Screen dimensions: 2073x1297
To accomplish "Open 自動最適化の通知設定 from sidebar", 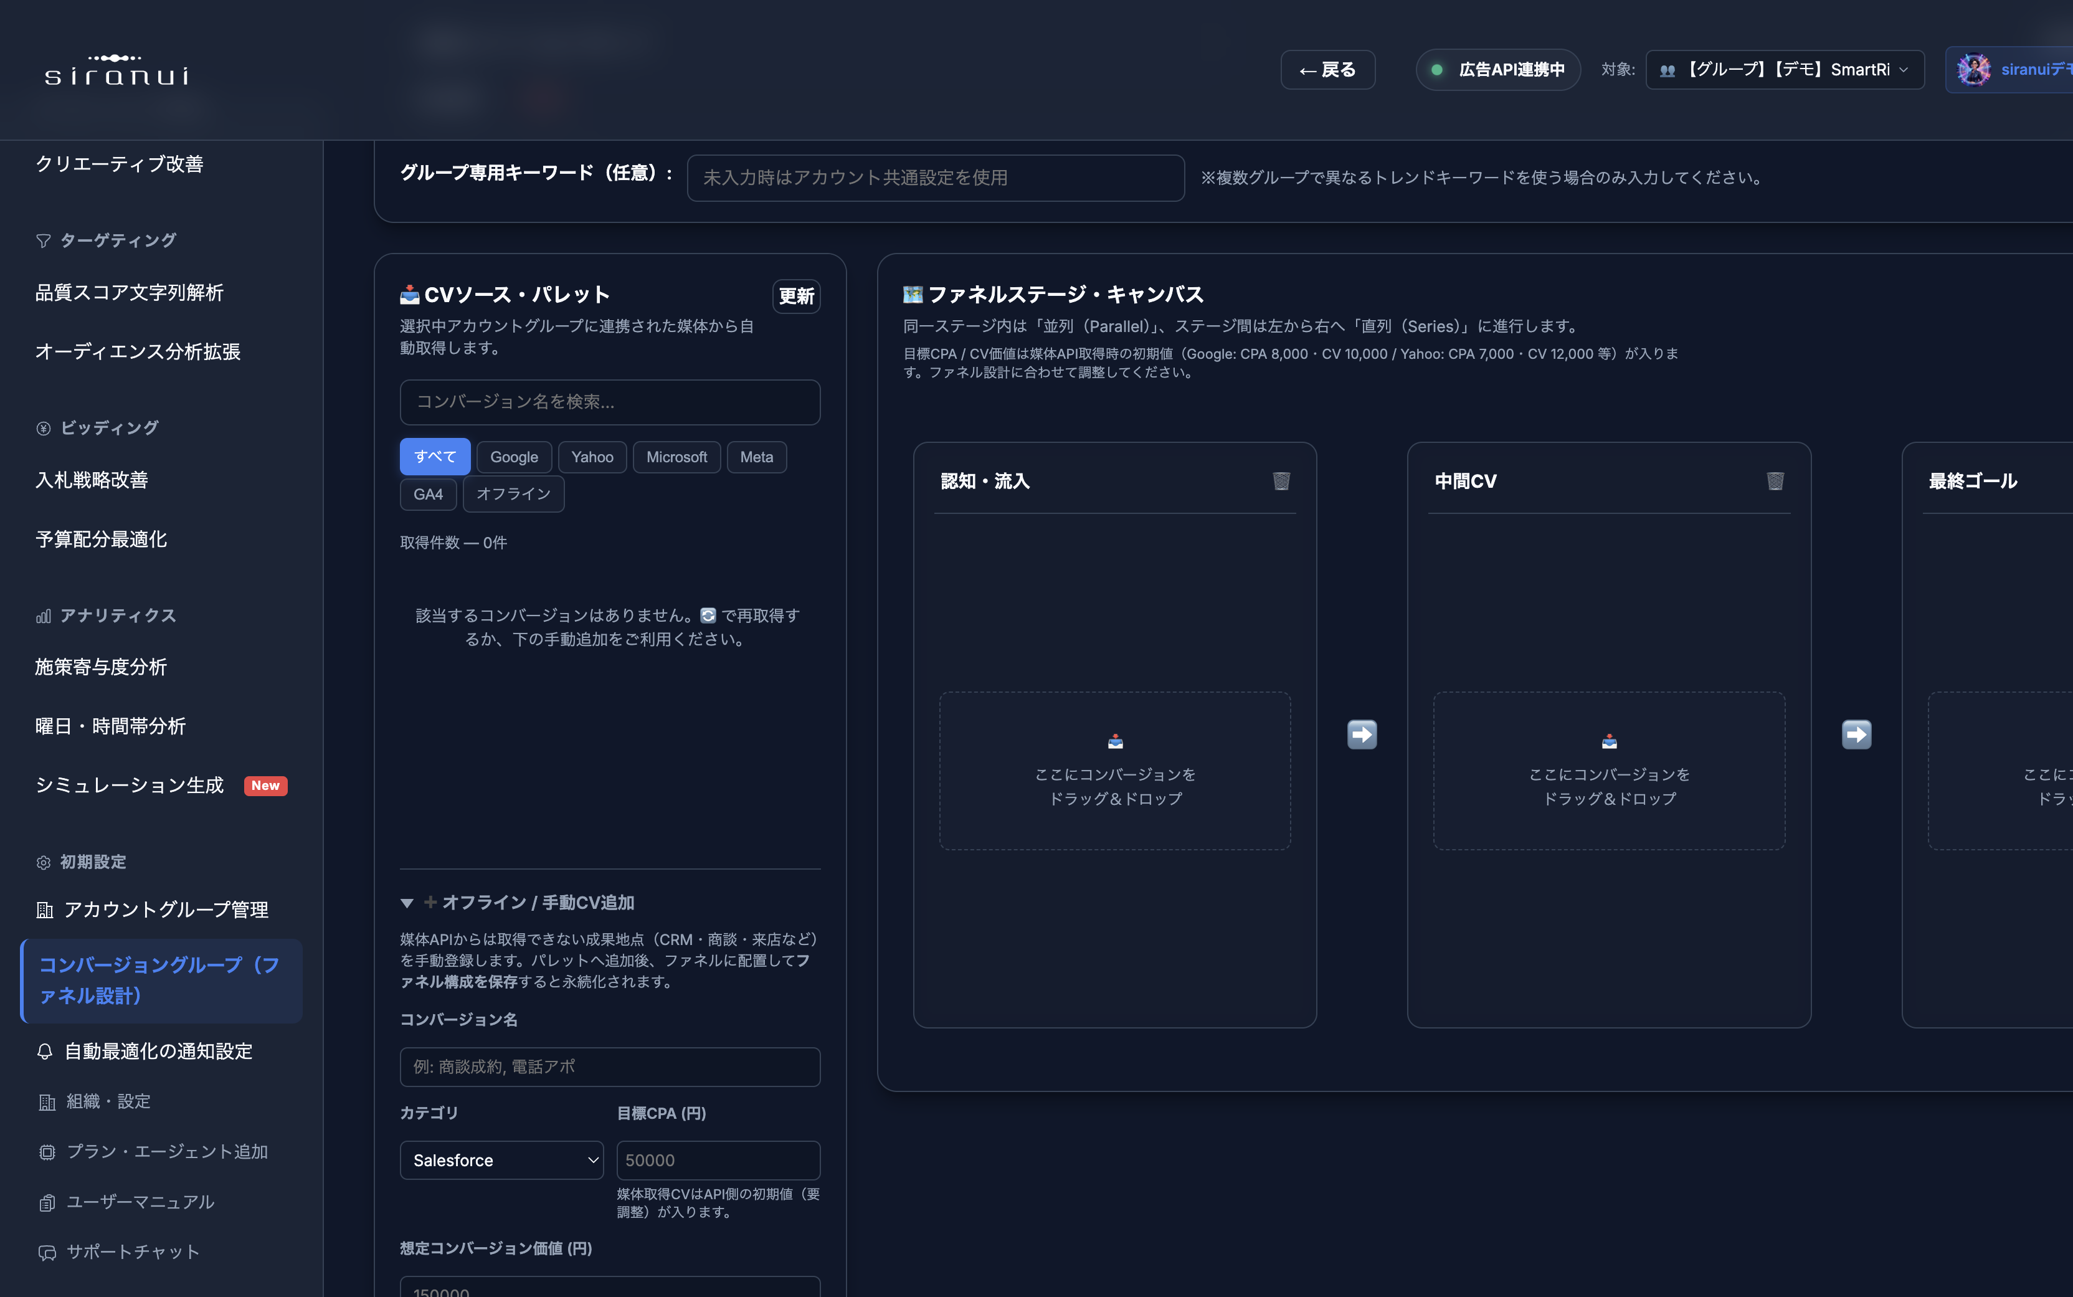I will 160,1051.
